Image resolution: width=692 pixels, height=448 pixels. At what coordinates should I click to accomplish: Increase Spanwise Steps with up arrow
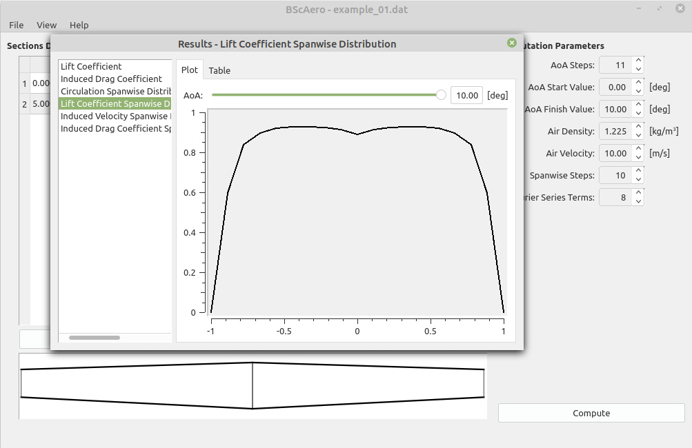pyautogui.click(x=638, y=171)
